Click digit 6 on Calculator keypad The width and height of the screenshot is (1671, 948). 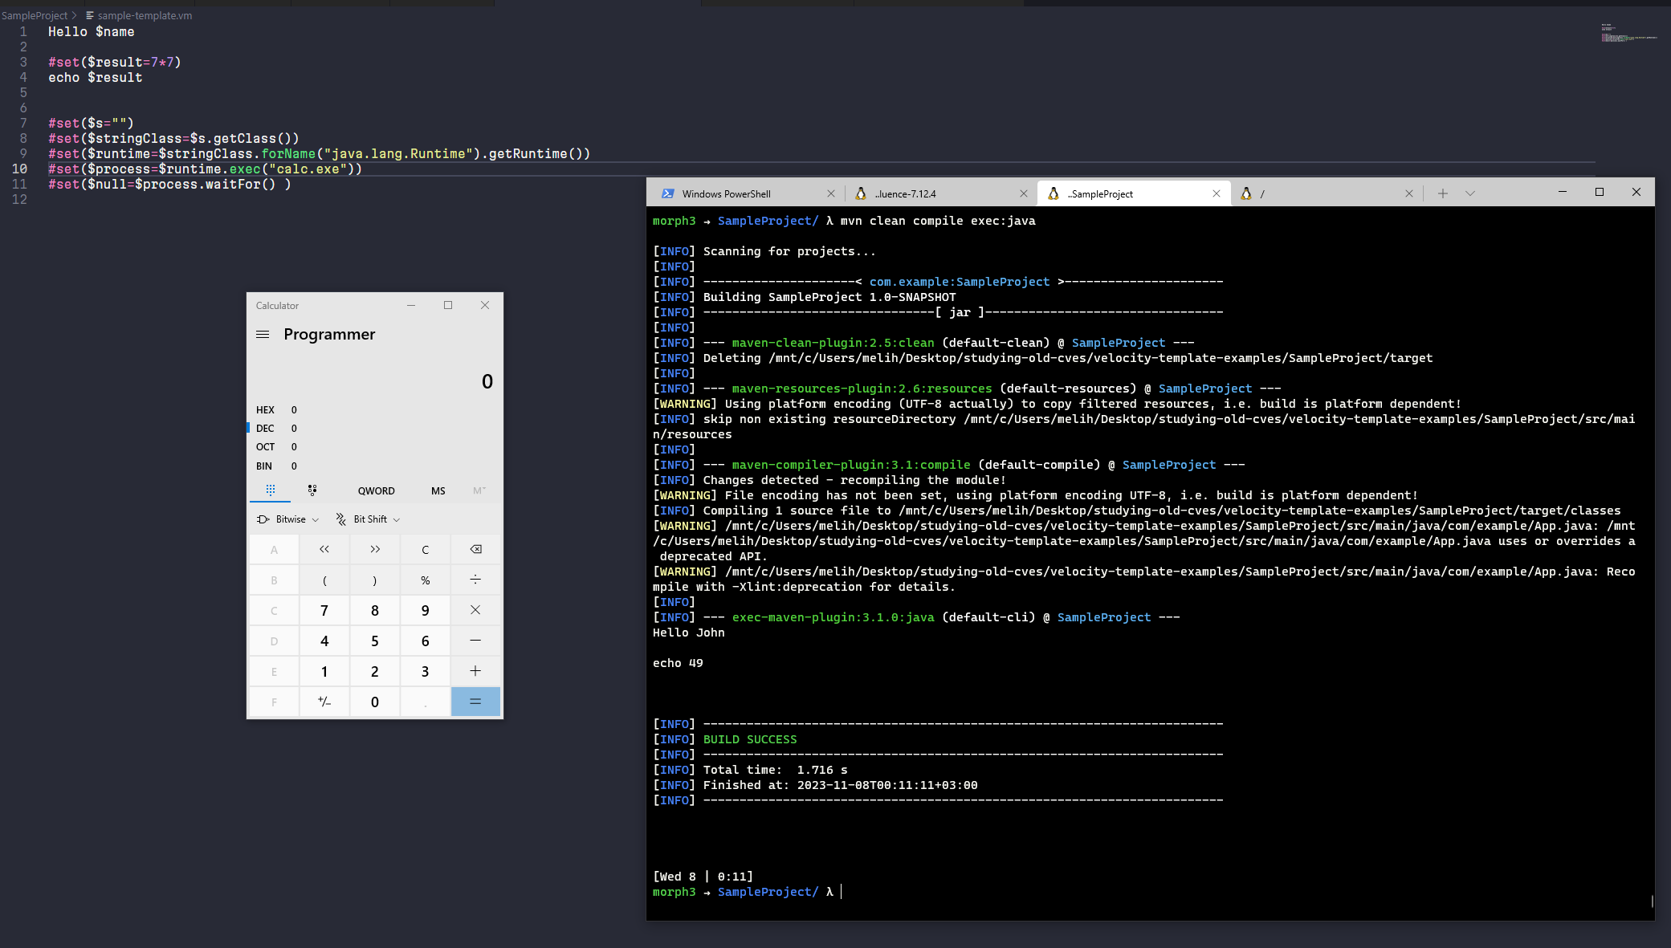coord(426,641)
